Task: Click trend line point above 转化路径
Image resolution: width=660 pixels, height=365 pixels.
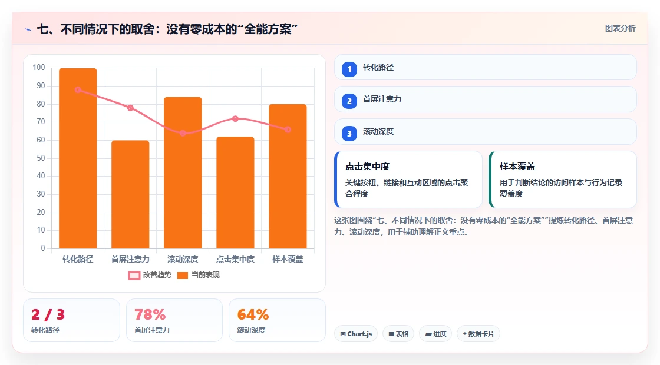Action: [78, 89]
